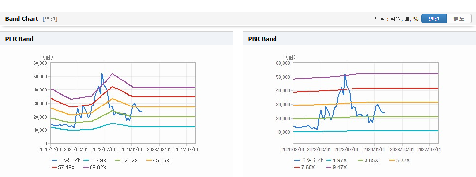Click the 2026/03/01 axis label in PBR Band
Viewport: 476px width, 177px height.
402,149
